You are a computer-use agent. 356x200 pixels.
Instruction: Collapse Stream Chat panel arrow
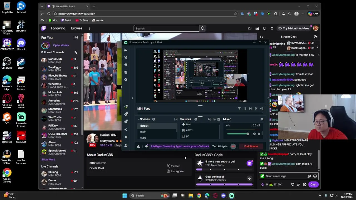tap(262, 37)
